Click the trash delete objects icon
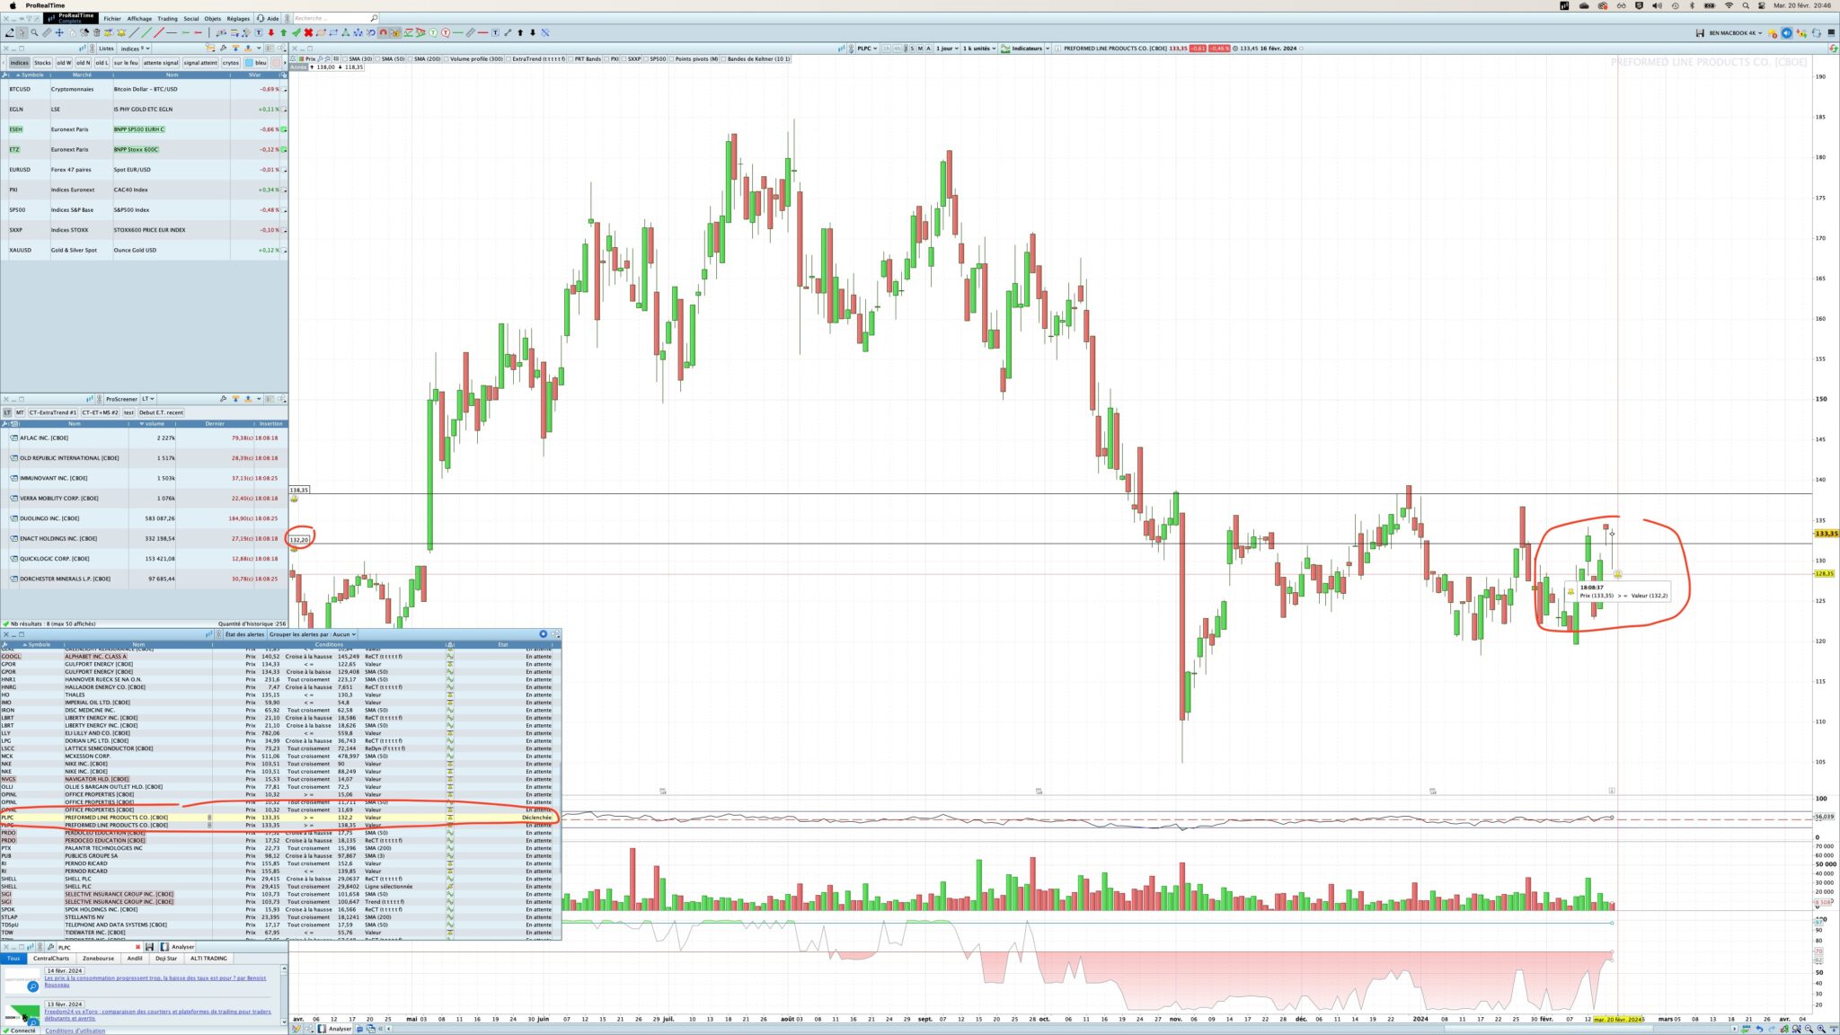Screen dimensions: 1840x1035 tap(96, 32)
